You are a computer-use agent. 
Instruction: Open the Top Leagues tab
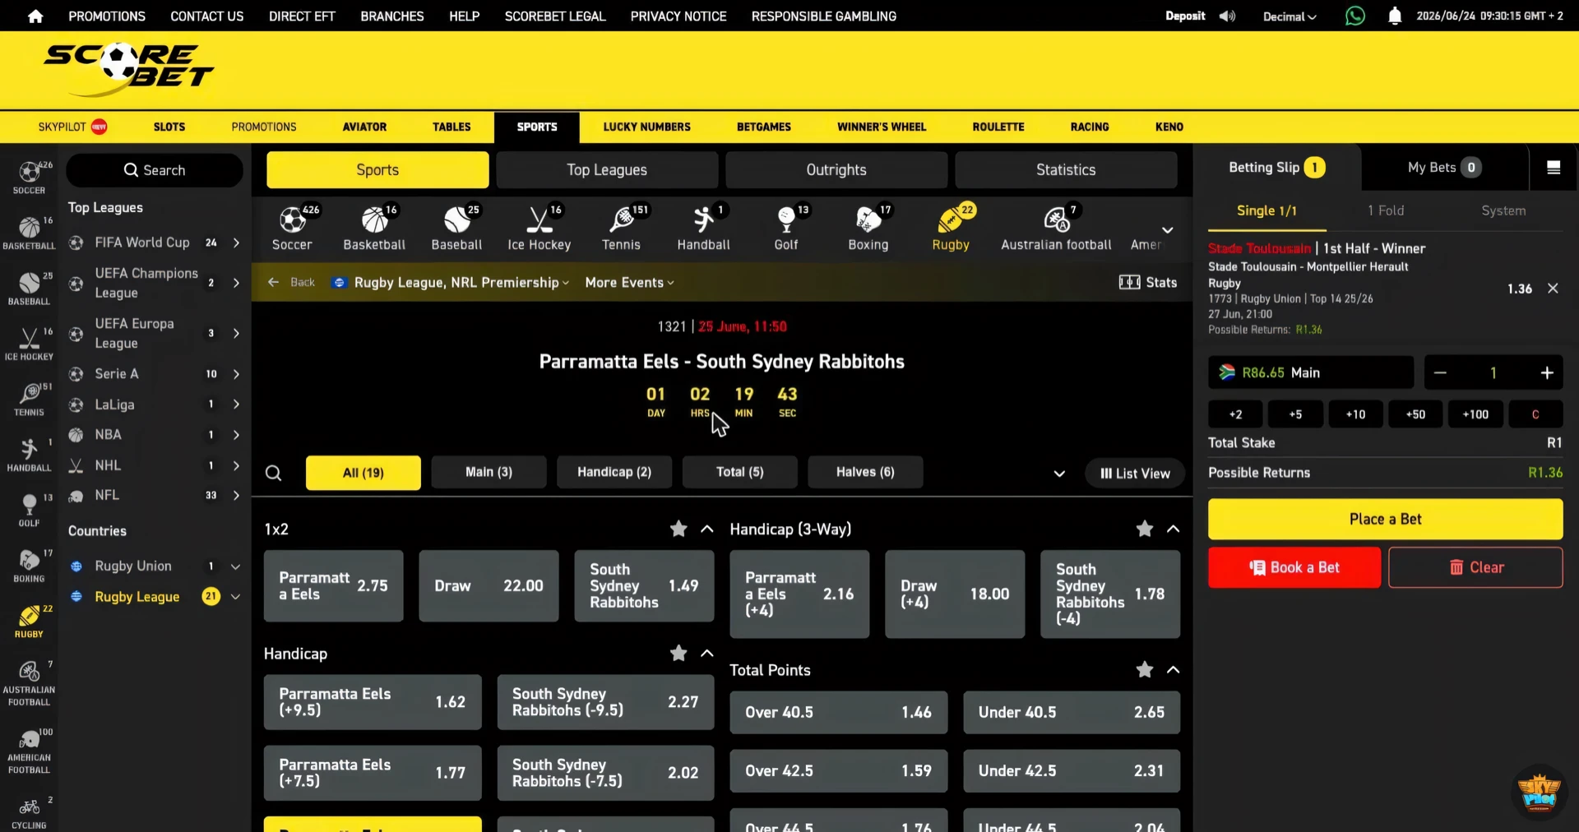pos(607,170)
